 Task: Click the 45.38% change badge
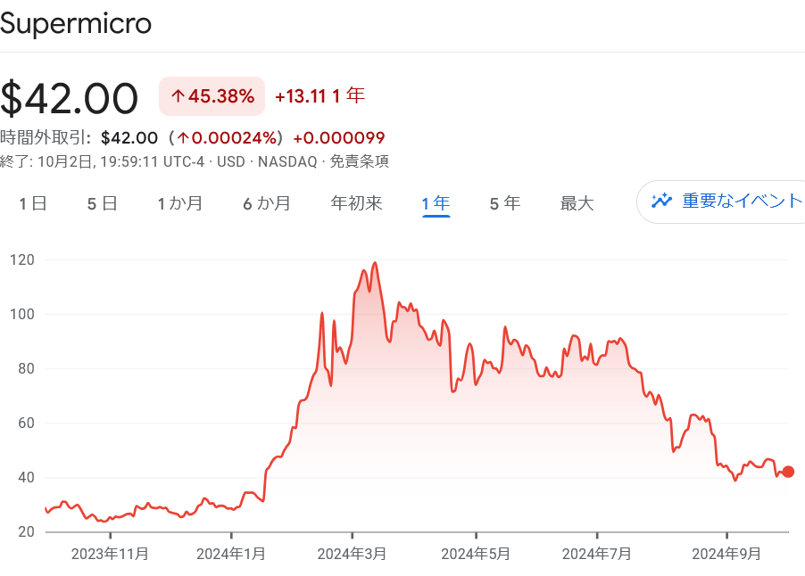click(212, 95)
